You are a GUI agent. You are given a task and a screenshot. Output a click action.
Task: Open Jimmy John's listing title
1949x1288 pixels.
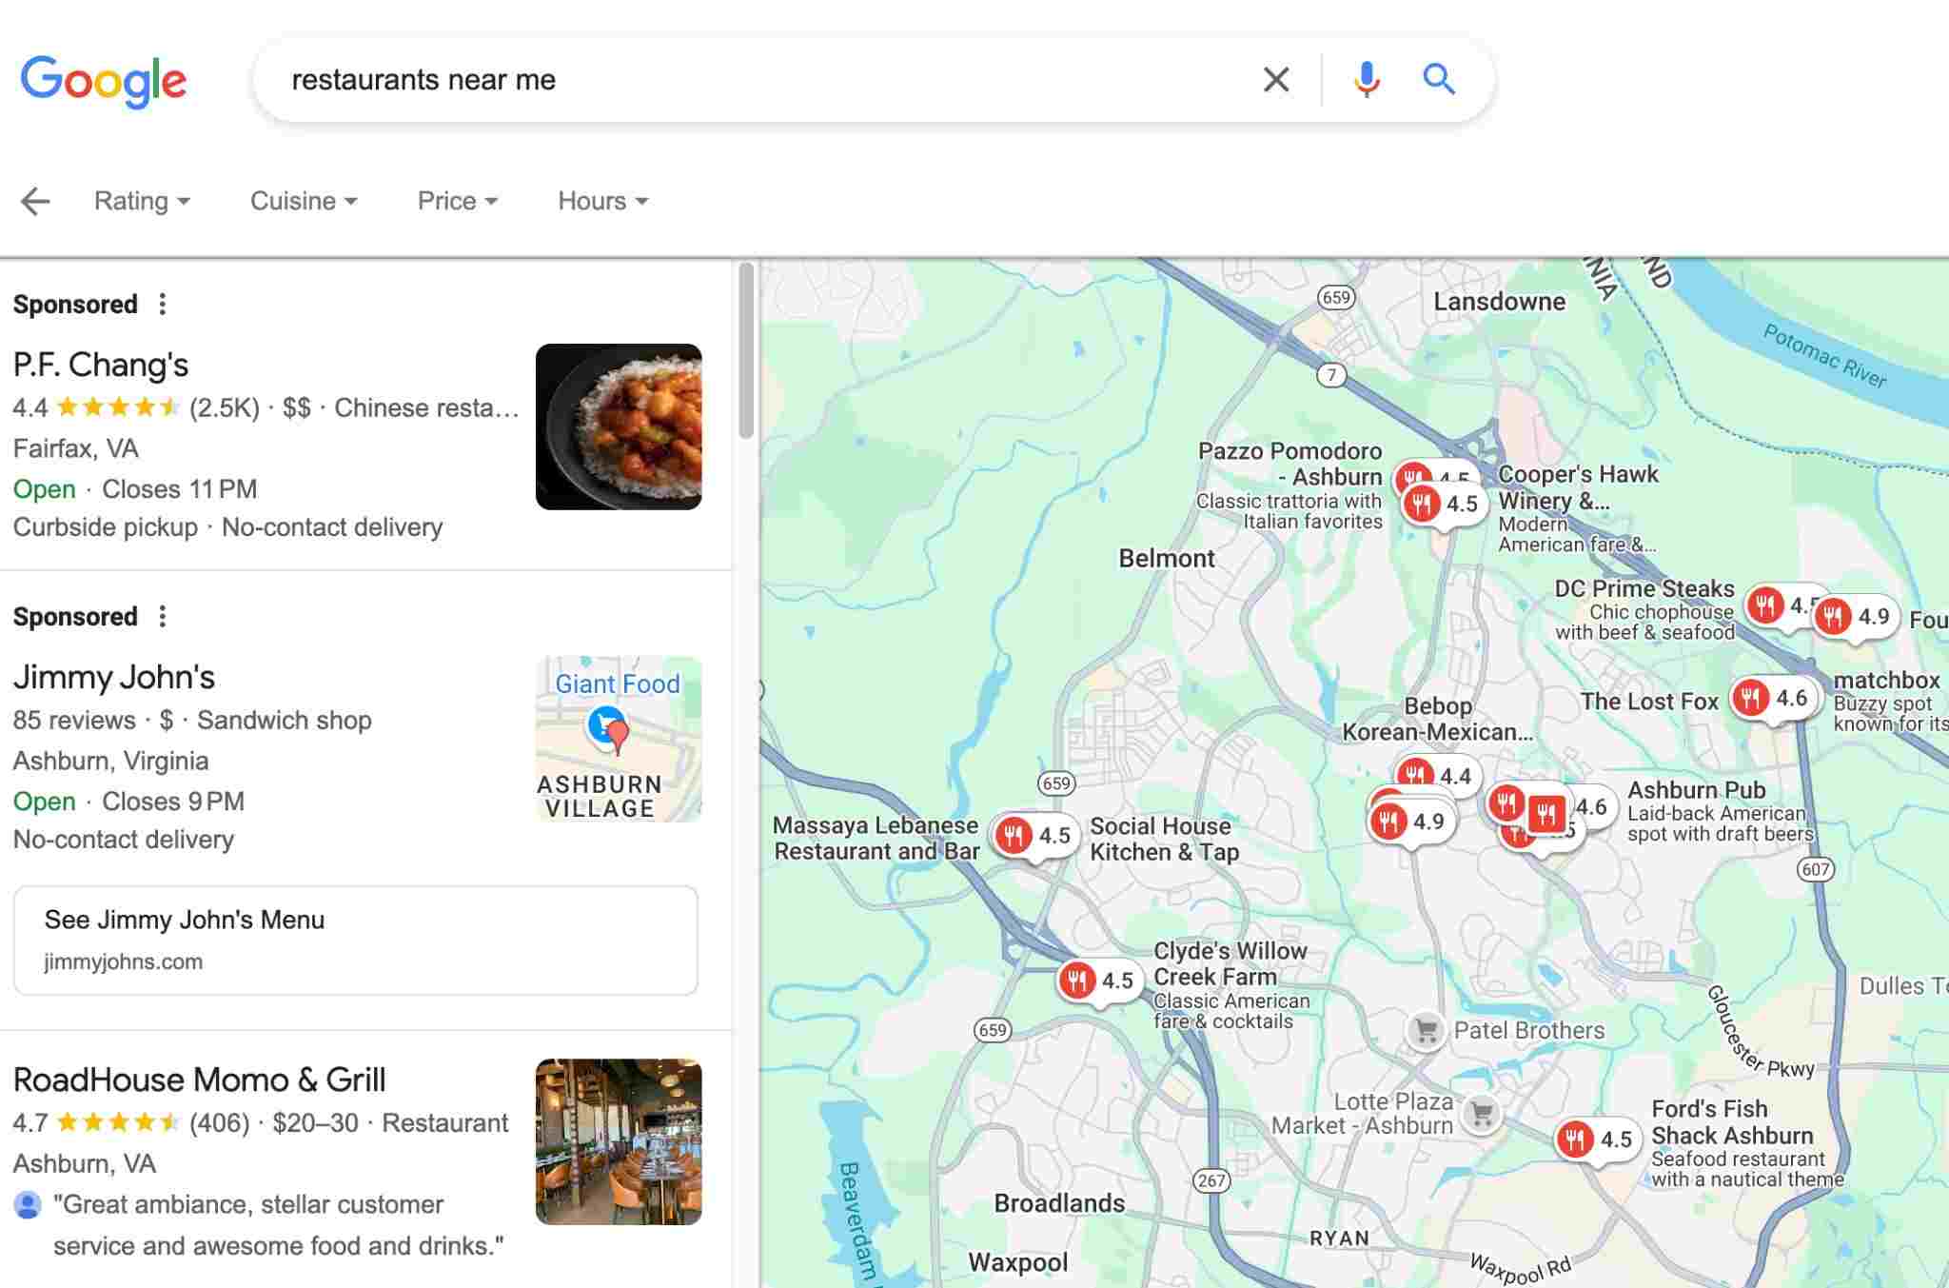tap(114, 677)
